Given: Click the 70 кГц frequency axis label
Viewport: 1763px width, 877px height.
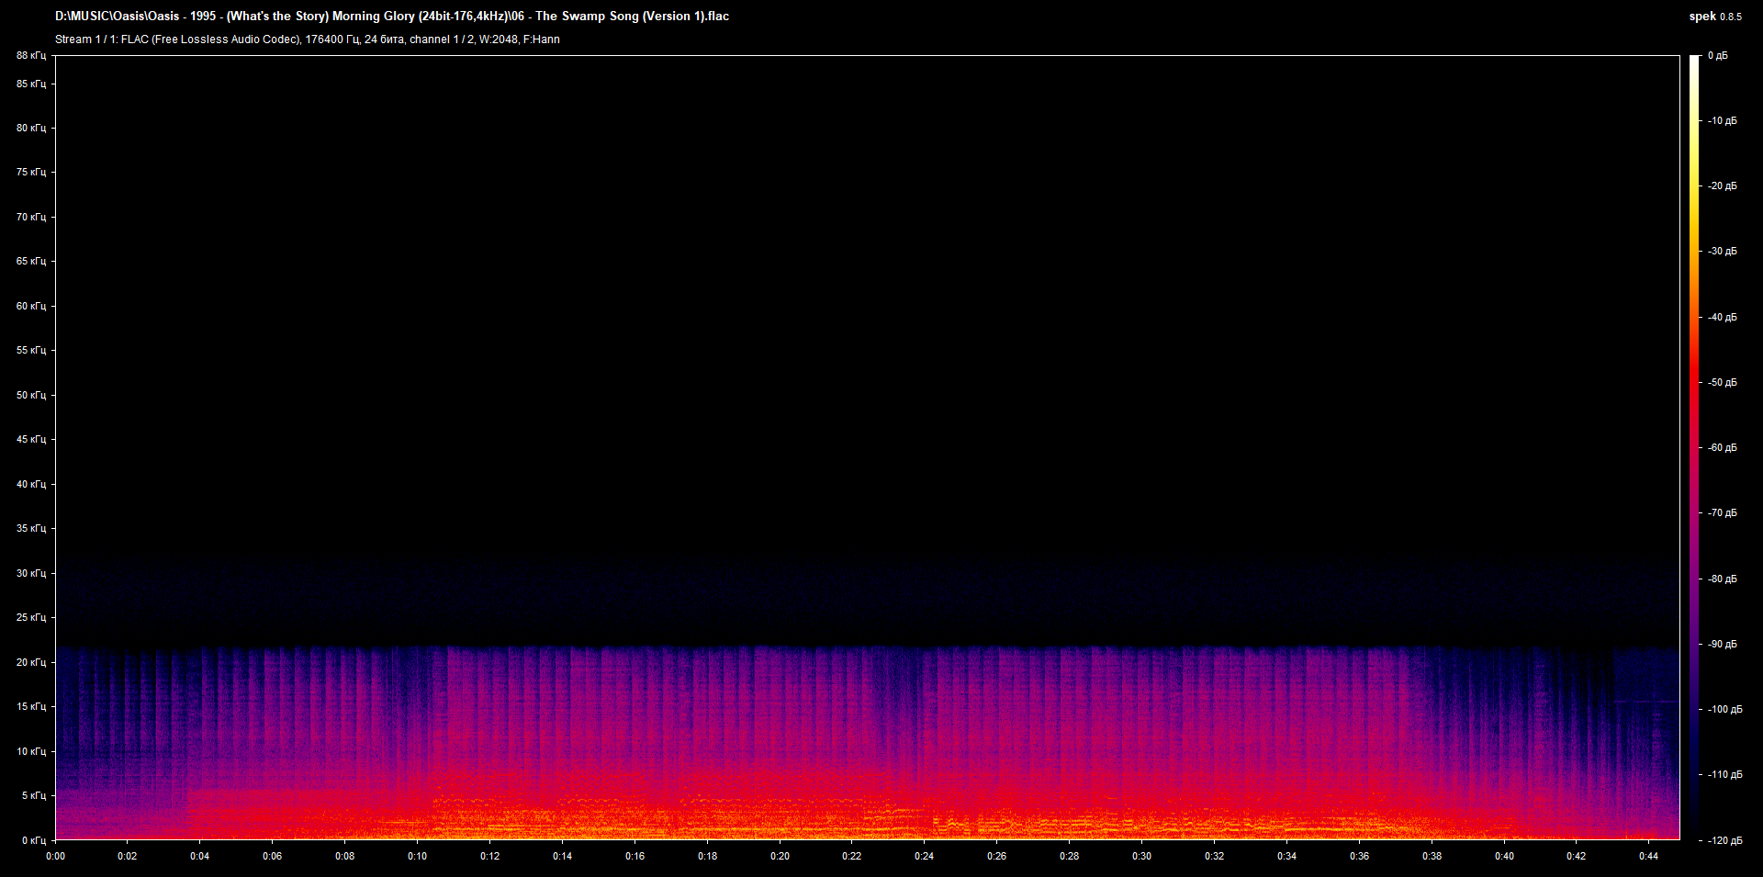Looking at the screenshot, I should pos(31,218).
